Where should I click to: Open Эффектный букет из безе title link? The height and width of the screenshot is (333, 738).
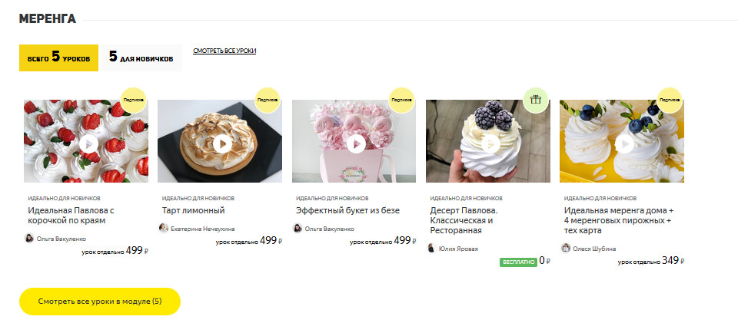(347, 210)
